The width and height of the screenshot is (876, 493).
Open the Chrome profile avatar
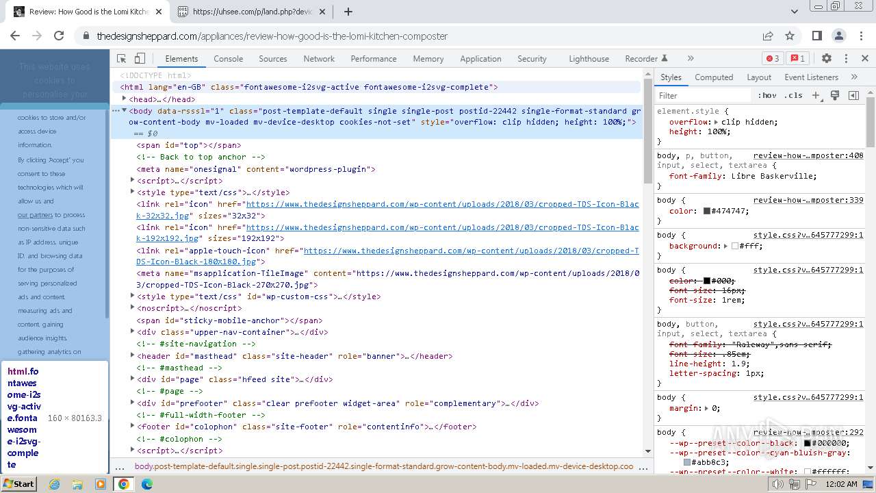[x=839, y=36]
